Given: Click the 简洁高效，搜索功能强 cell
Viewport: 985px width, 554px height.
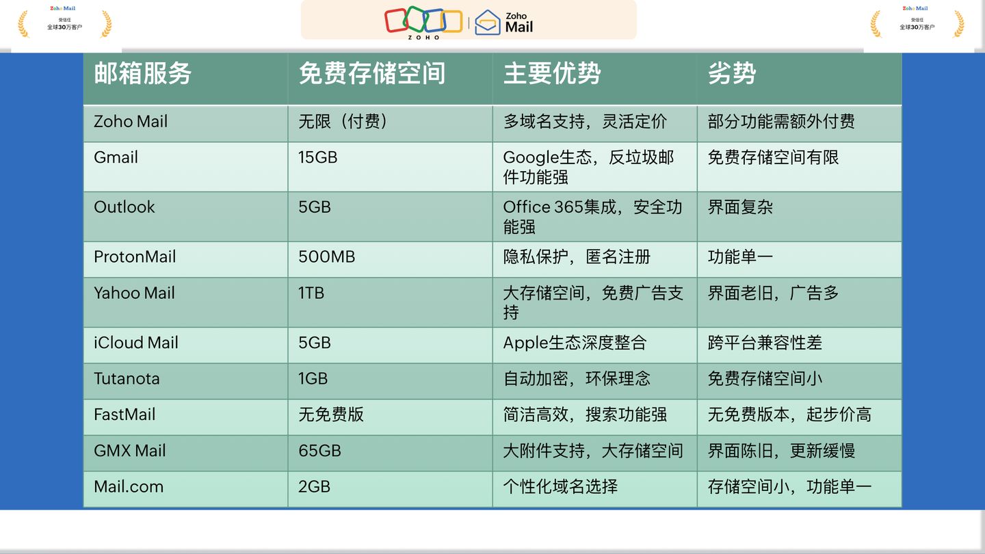Looking at the screenshot, I should (594, 417).
